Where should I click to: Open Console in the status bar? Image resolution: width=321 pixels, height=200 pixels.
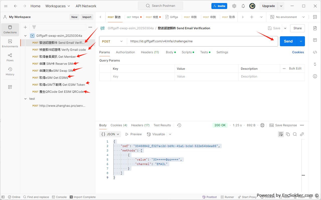(59, 197)
